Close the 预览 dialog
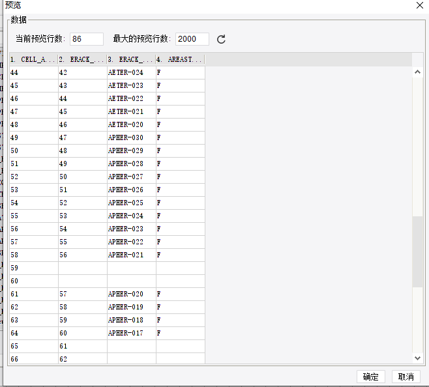This screenshot has height=387, width=429. pyautogui.click(x=420, y=5)
